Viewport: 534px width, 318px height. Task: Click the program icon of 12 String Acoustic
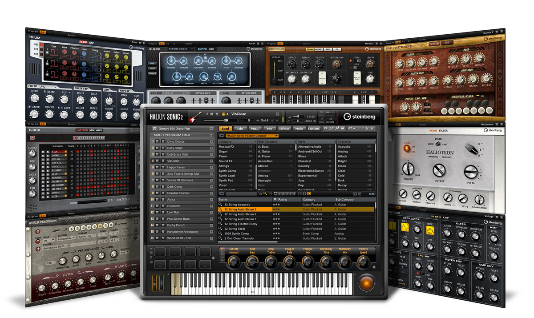tap(220, 204)
